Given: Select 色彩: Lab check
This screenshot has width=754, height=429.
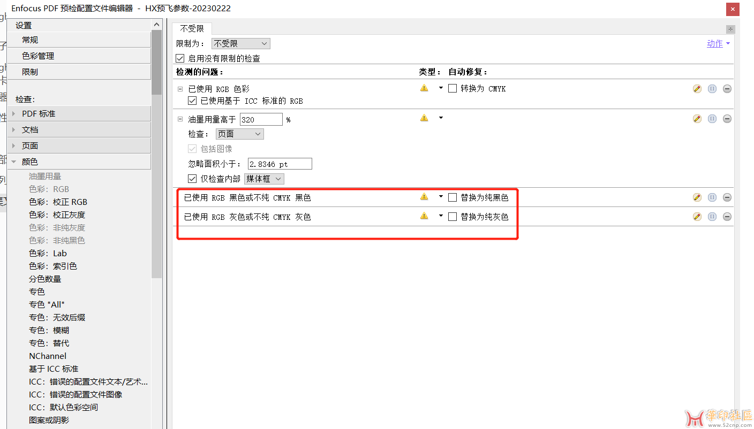Looking at the screenshot, I should point(48,254).
